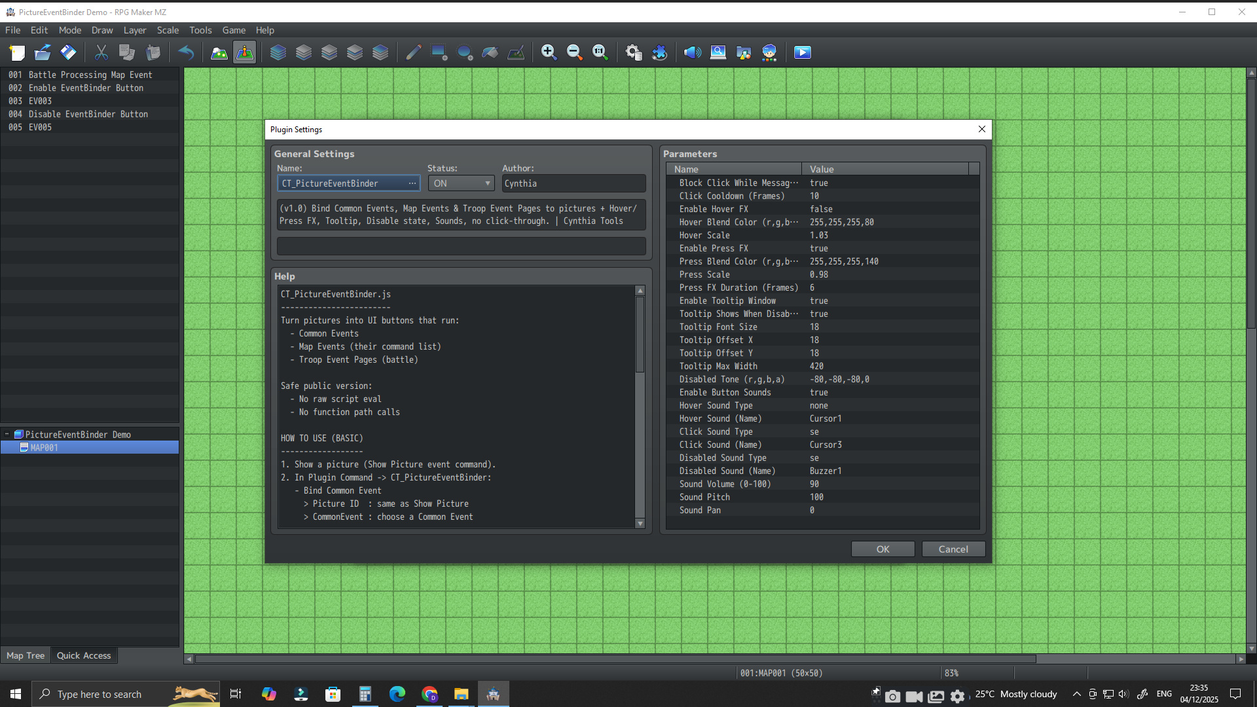Select the Pencil draw tool
The image size is (1257, 707).
click(413, 52)
